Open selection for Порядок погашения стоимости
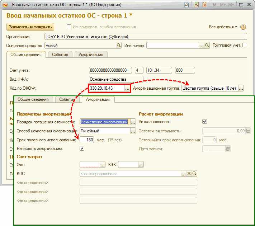The image size is (255, 226). (133, 122)
